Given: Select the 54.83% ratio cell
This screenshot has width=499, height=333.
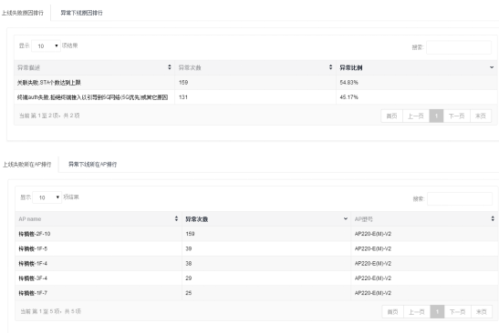Looking at the screenshot, I should pos(348,83).
